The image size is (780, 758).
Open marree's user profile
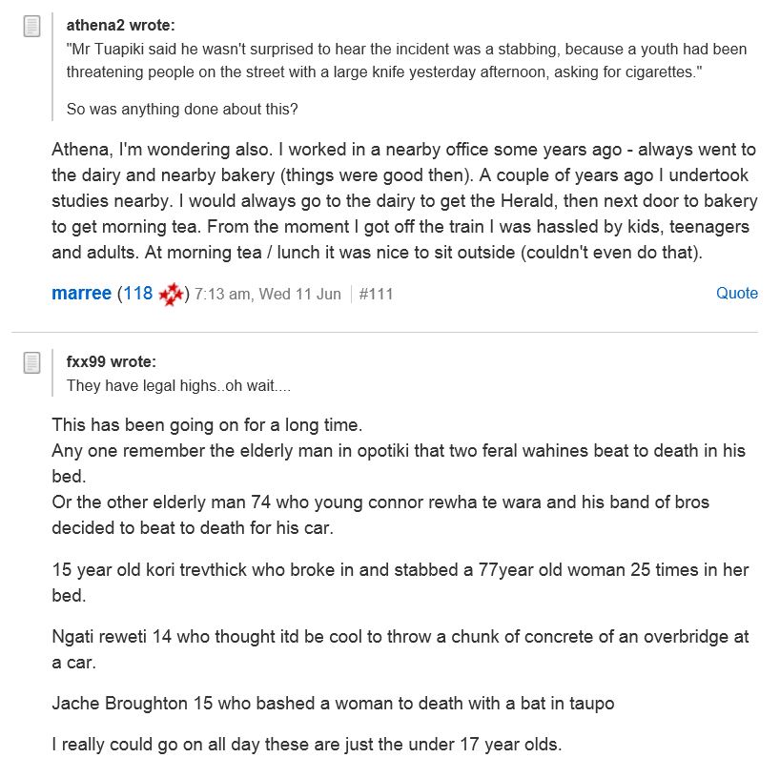click(81, 294)
